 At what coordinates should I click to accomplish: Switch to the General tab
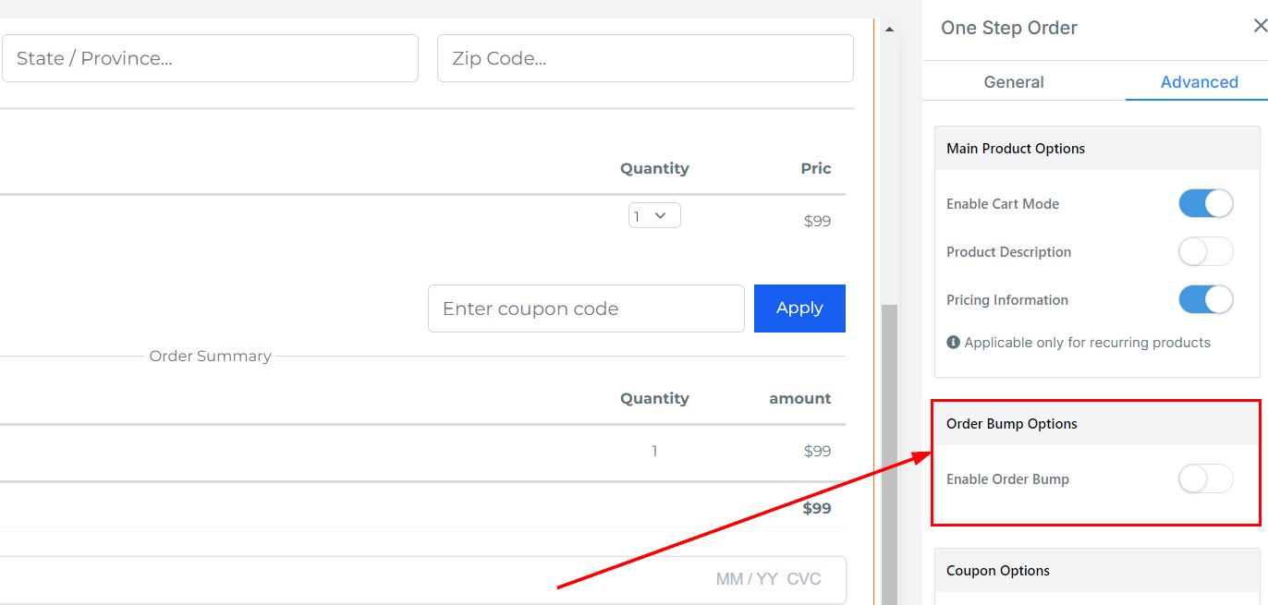point(1014,82)
